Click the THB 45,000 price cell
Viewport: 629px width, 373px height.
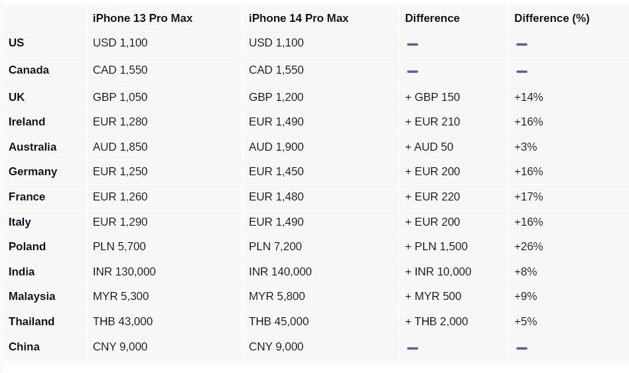click(279, 321)
